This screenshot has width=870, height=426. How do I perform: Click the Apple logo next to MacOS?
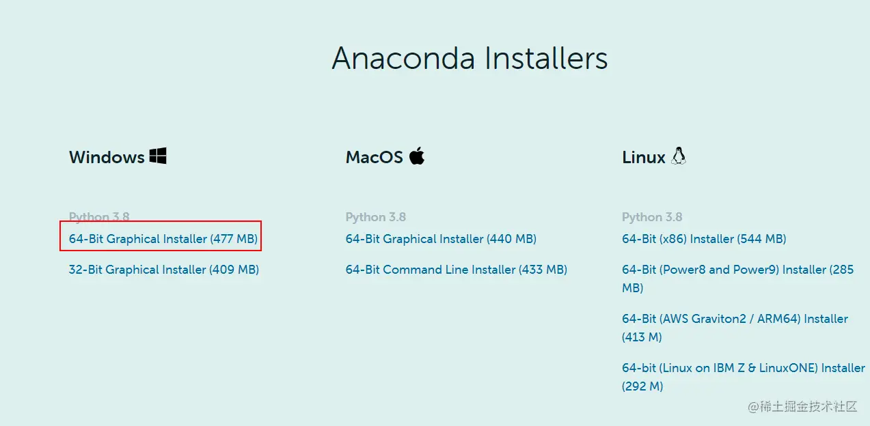[x=417, y=156]
